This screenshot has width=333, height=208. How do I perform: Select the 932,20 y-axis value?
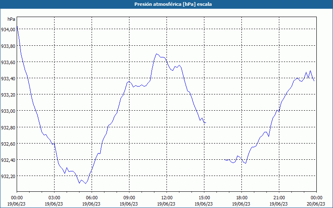click(8, 176)
